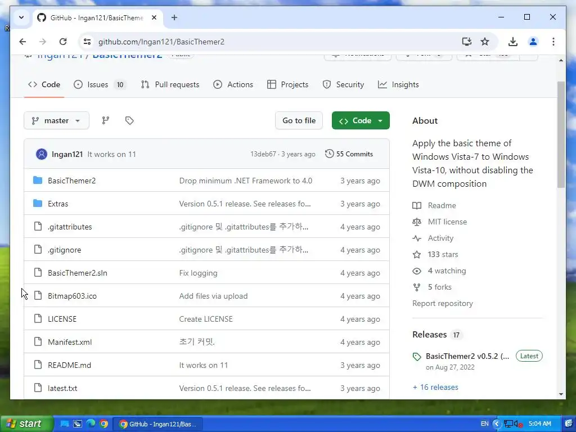Open the Actions tab

coord(233,84)
